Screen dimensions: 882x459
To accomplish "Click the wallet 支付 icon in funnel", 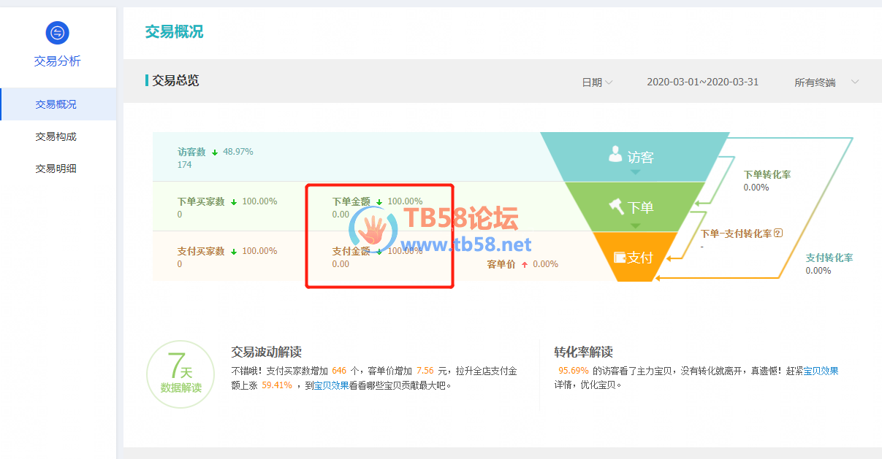I will coord(620,258).
